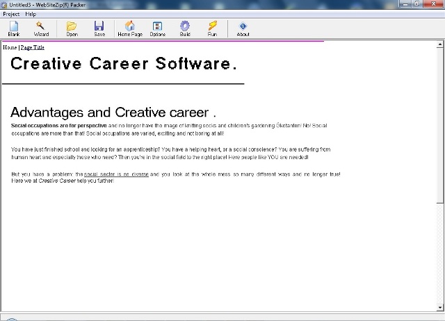Create a Blank project
The image size is (445, 321).
[14, 28]
